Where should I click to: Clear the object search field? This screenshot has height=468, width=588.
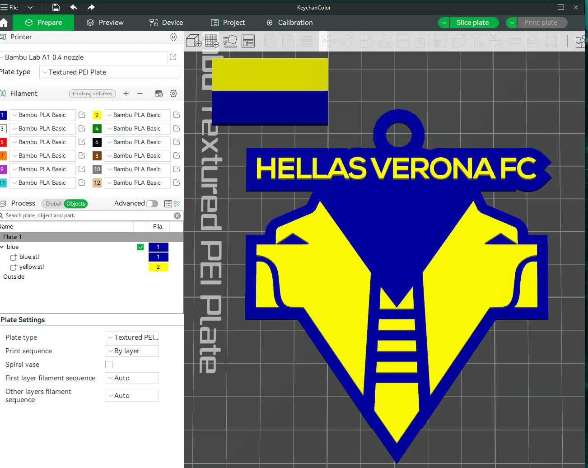(177, 216)
